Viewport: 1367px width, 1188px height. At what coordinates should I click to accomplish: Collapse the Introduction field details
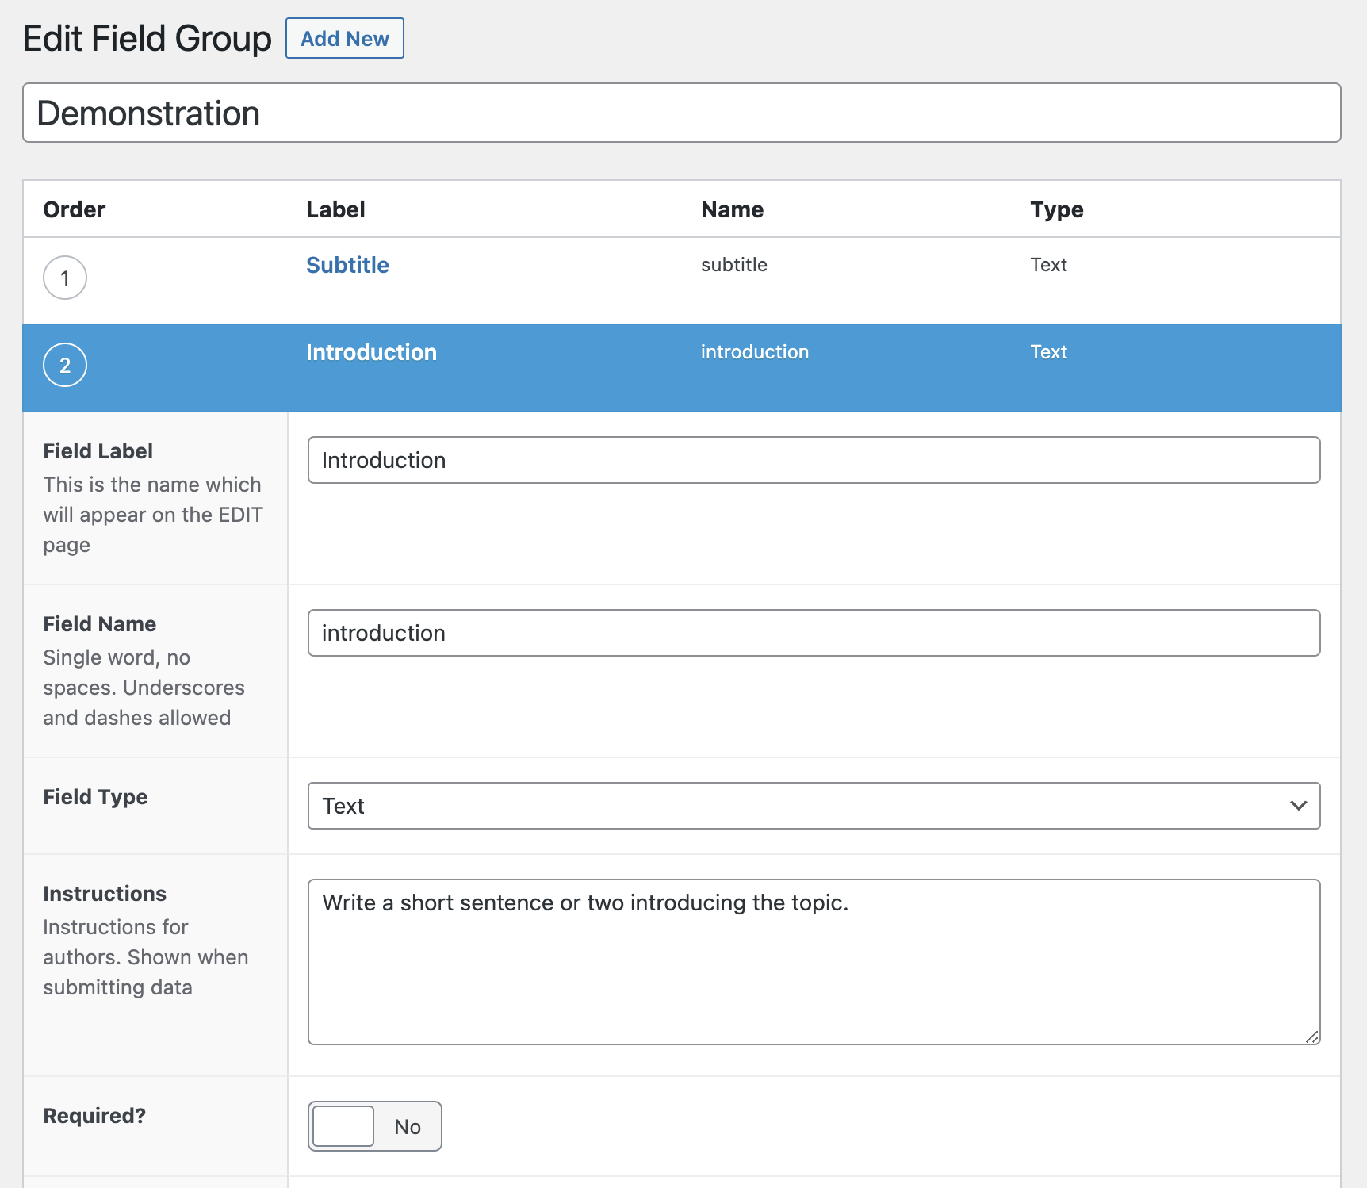[x=371, y=351]
